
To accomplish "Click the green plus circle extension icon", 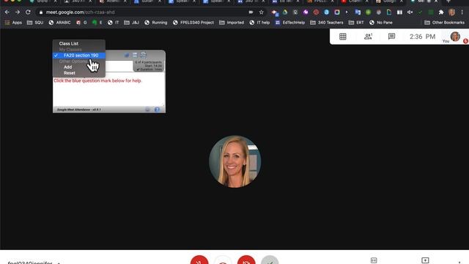I will click(x=368, y=12).
